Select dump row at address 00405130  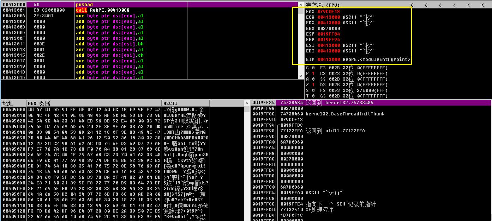point(106,217)
